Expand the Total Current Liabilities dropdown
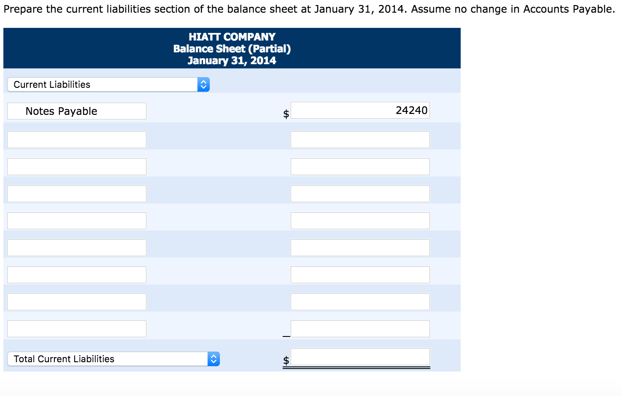Image resolution: width=621 pixels, height=396 pixels. click(x=113, y=359)
